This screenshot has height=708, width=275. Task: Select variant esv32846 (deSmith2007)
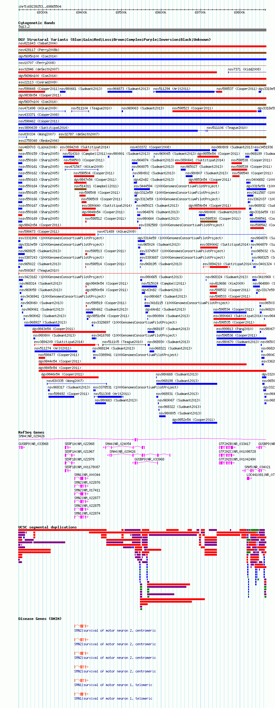click(39, 69)
